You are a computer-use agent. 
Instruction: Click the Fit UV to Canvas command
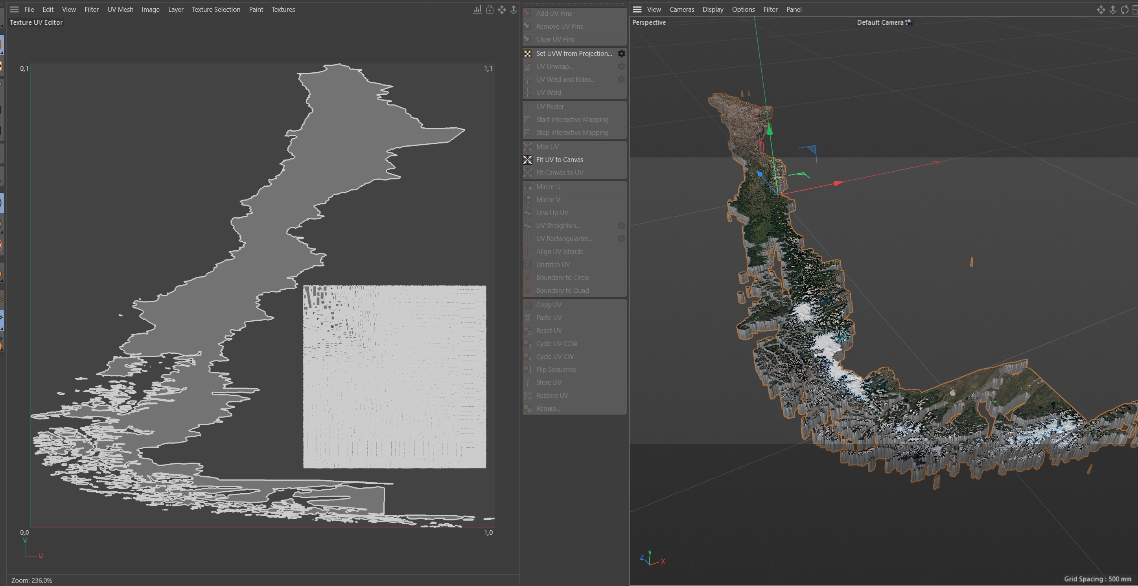pos(559,160)
